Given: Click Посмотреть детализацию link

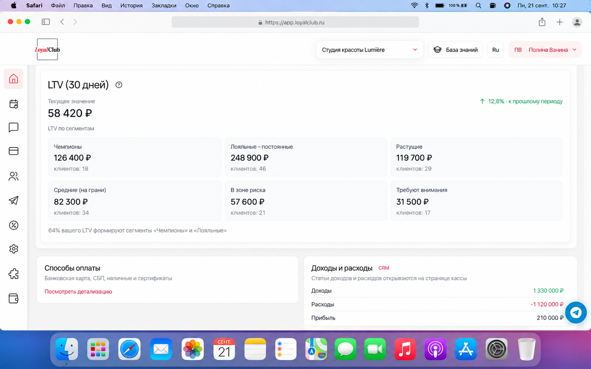Looking at the screenshot, I should point(78,291).
